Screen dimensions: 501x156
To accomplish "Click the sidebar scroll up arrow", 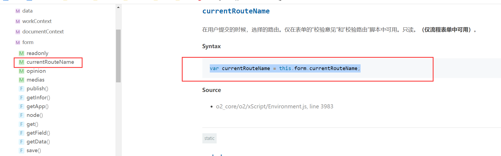I will coord(118,7).
